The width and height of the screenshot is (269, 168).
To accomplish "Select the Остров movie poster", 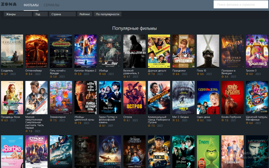I will click(134, 98).
